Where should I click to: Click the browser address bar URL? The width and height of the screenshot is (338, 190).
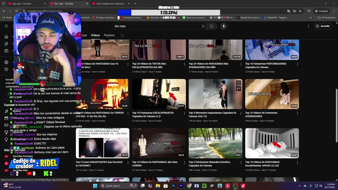point(45,11)
